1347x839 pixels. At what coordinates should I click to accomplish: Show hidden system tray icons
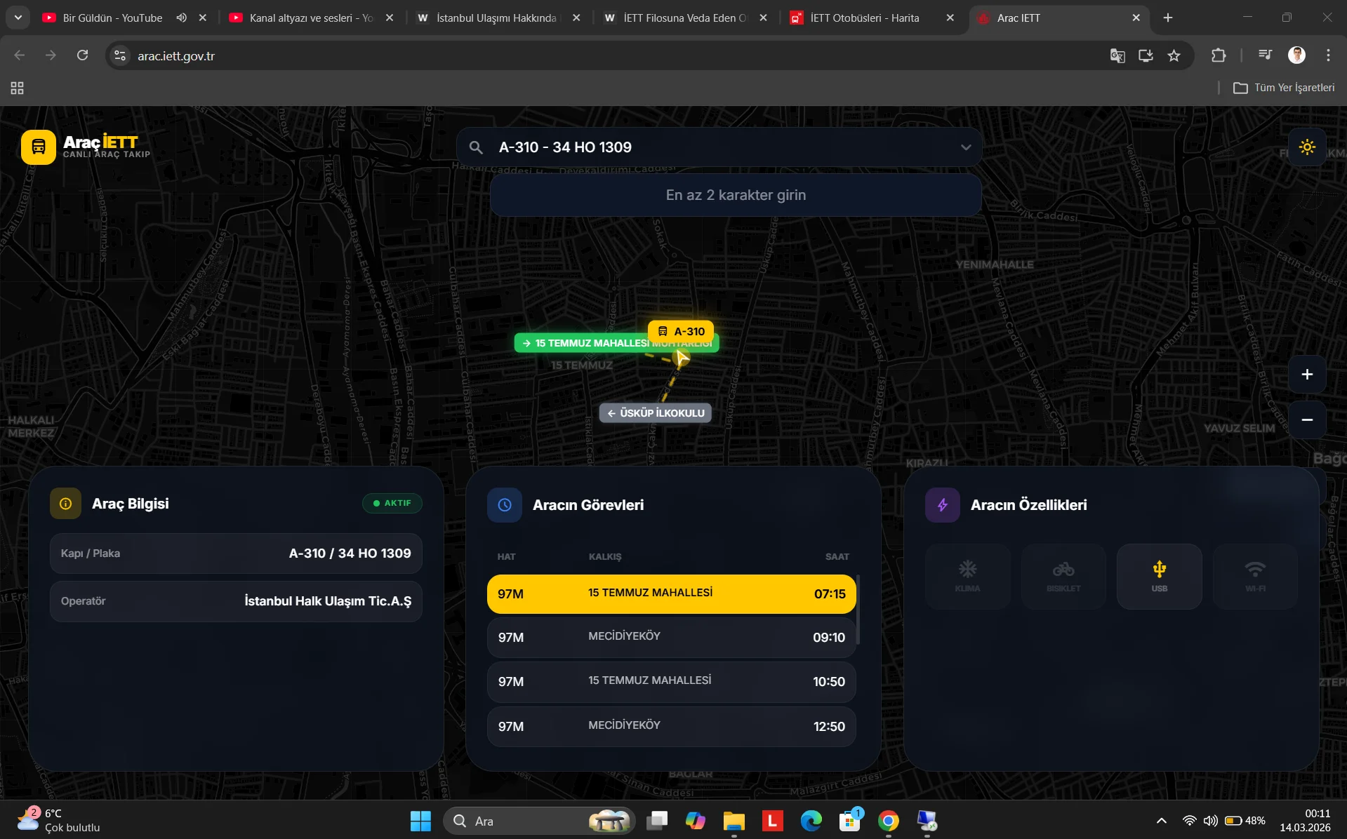point(1161,821)
